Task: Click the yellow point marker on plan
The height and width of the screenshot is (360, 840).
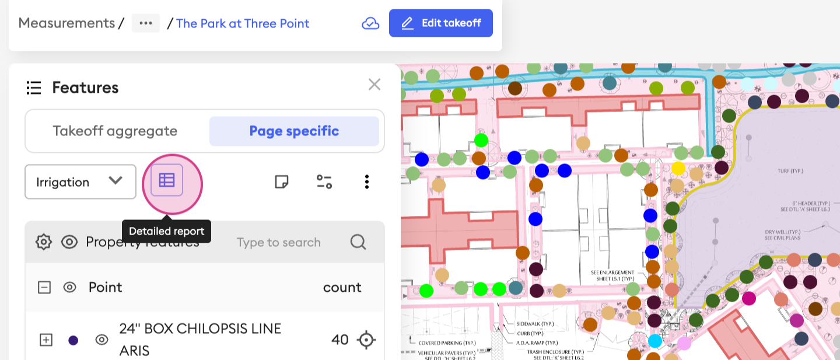Action: (678, 168)
